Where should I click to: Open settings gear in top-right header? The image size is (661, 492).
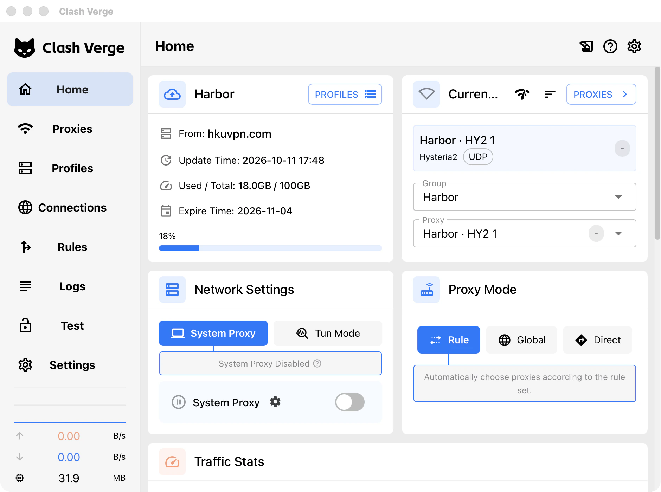point(634,46)
